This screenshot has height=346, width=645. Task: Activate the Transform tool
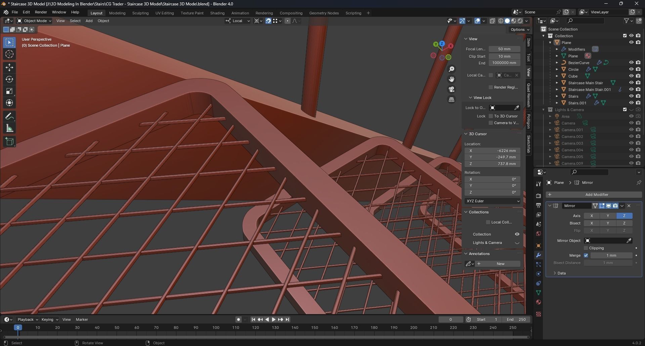pos(9,103)
